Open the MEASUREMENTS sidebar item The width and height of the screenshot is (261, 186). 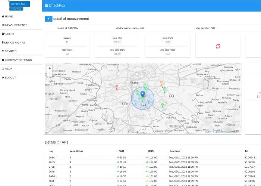[x=15, y=25]
